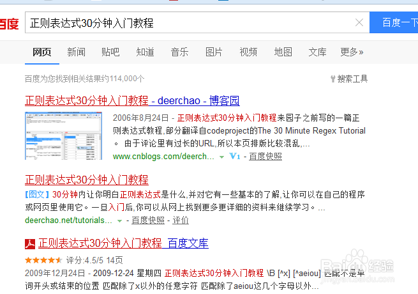Click the V1 verification badge icon
The height and width of the screenshot is (294, 418).
click(234, 156)
